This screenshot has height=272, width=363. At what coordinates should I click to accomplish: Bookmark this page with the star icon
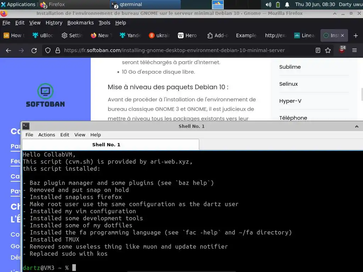[x=328, y=50]
